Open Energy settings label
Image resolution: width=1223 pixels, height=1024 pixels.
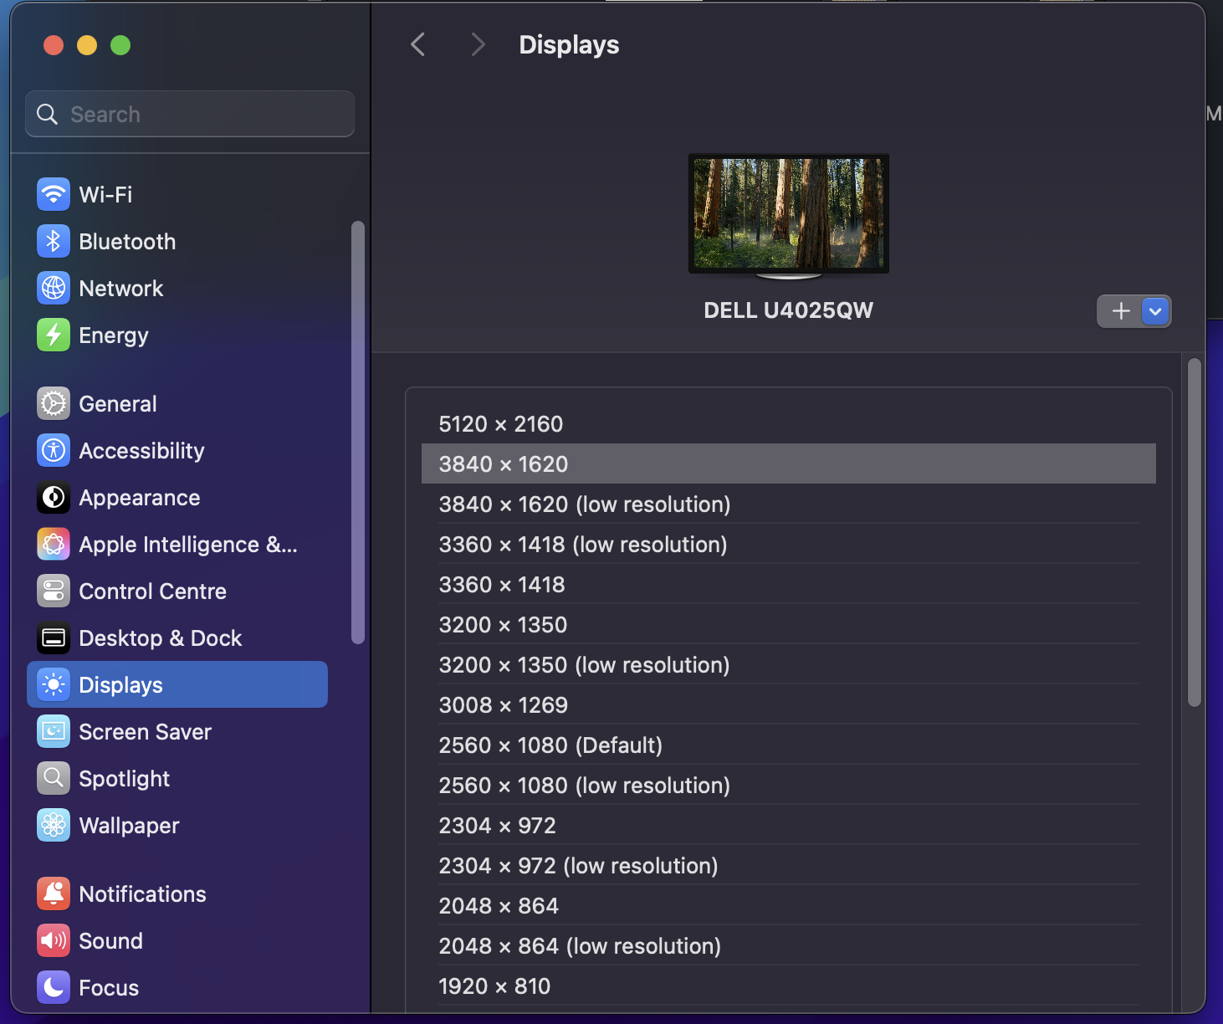(114, 335)
